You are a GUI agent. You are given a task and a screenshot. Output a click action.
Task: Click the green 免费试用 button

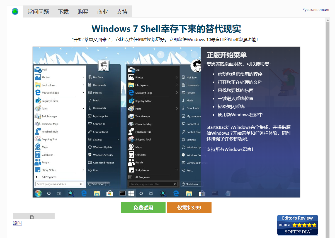(143, 208)
